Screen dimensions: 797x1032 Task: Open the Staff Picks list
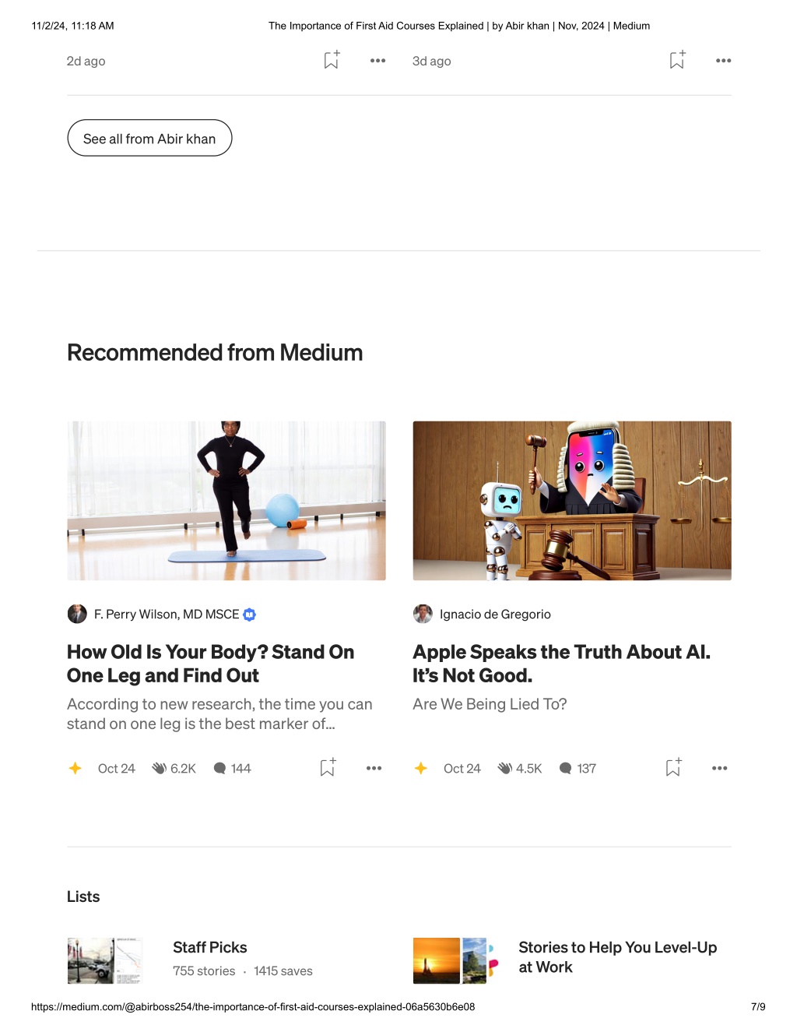tap(209, 947)
